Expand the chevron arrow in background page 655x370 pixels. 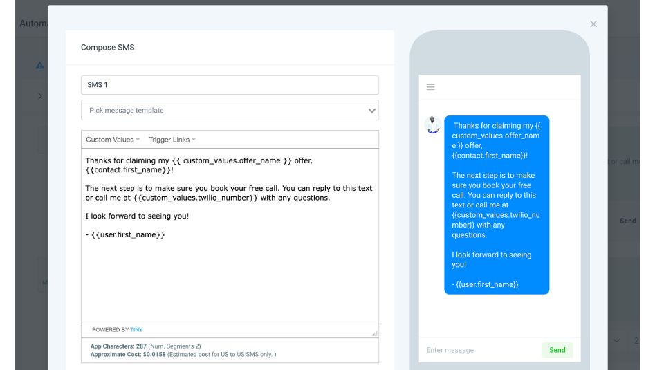pyautogui.click(x=40, y=96)
